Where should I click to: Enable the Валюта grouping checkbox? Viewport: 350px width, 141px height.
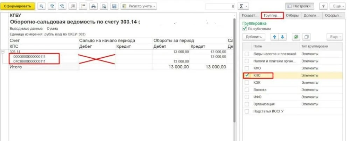(x=247, y=90)
